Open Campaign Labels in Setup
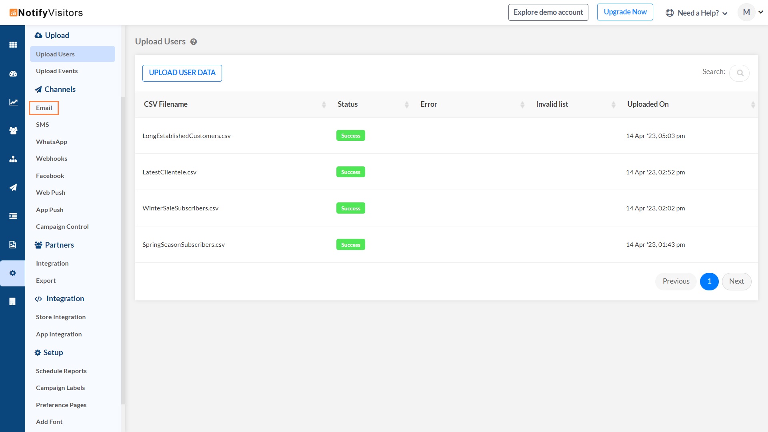The image size is (768, 432). [60, 388]
